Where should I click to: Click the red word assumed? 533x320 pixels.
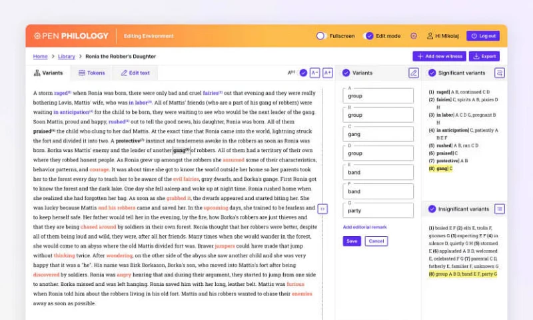point(234,159)
